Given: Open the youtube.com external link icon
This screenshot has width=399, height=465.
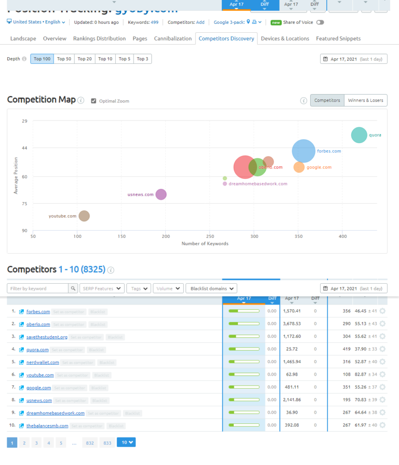Looking at the screenshot, I should 21,375.
